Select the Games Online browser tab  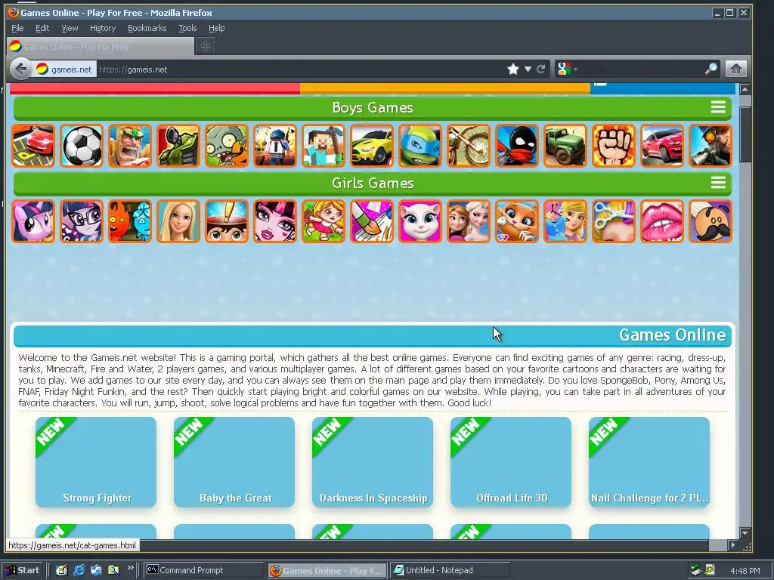pos(101,46)
